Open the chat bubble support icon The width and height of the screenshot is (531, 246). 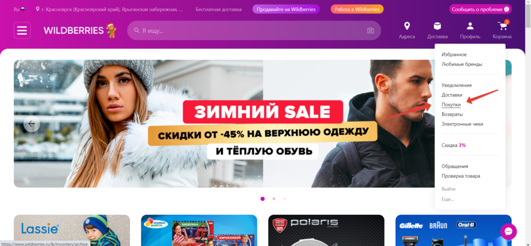508,232
